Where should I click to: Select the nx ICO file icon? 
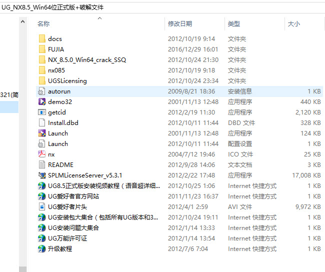[42, 154]
